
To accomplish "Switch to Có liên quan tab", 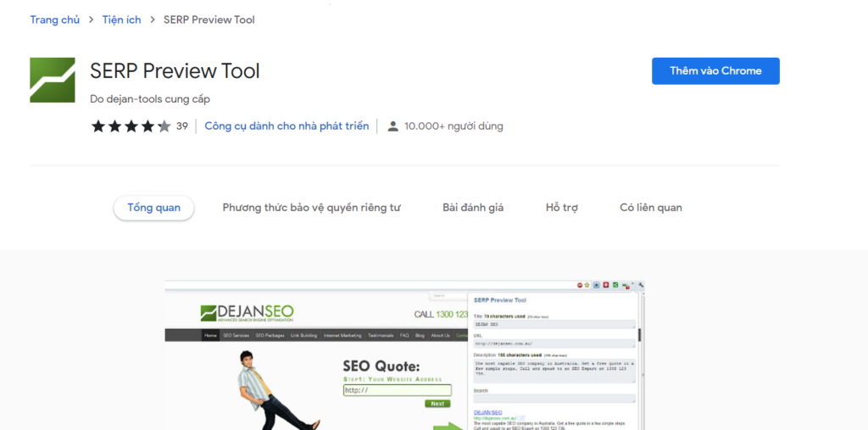I will (651, 208).
